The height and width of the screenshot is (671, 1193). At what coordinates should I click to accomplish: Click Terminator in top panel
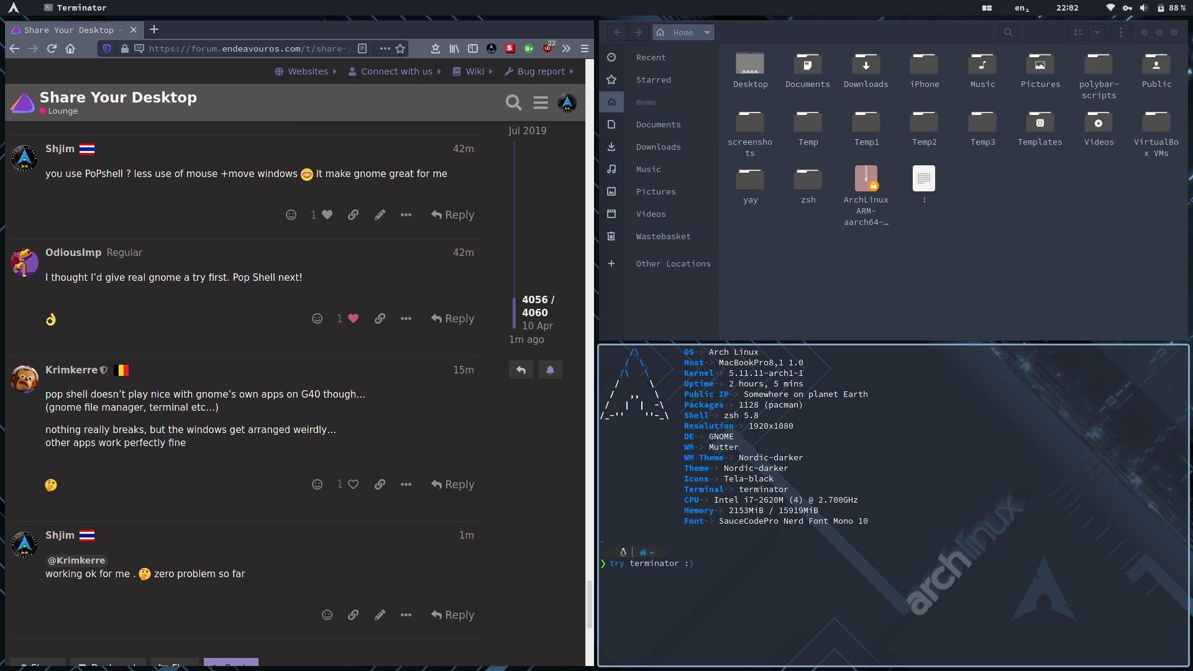click(76, 7)
